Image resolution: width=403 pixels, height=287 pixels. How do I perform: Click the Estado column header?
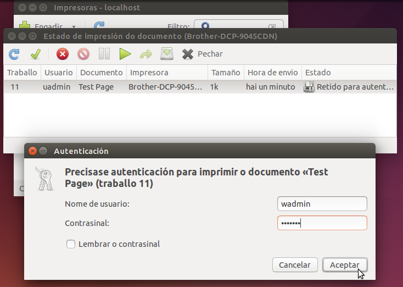click(x=349, y=73)
